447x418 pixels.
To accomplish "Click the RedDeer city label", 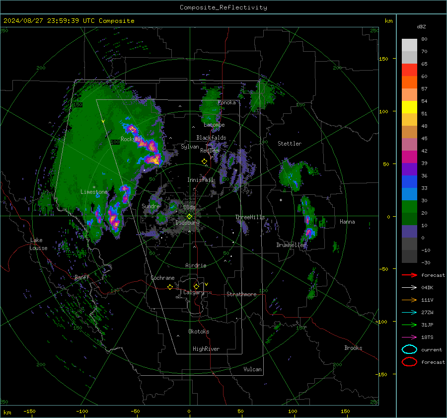I will [x=211, y=151].
